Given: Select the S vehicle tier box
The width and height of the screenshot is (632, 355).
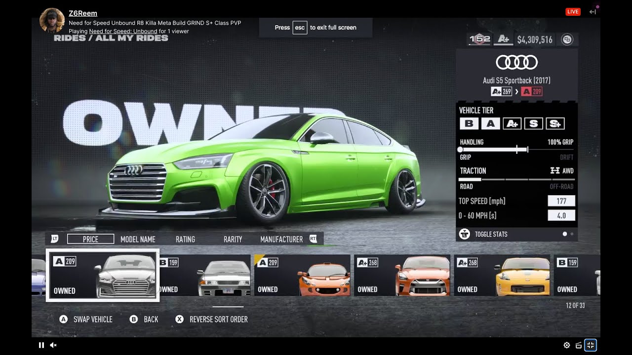Looking at the screenshot, I should click(x=533, y=124).
